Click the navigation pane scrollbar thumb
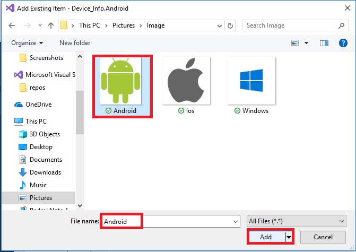The height and width of the screenshot is (252, 356). [x=80, y=112]
